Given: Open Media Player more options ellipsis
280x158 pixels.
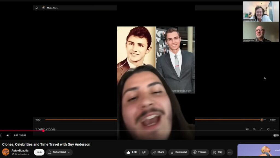Looking at the screenshot, I should click(x=275, y=129).
